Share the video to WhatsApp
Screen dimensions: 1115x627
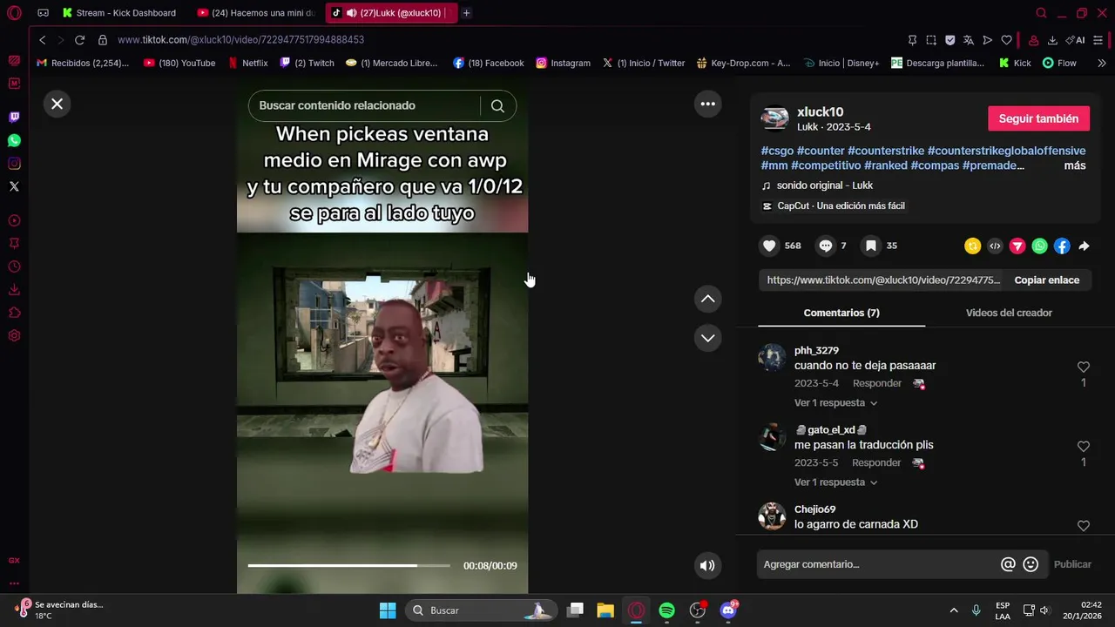pyautogui.click(x=1039, y=246)
